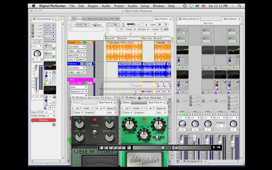This screenshot has height=170, width=272.
Task: Flip the Diodes switch on the Tube Wailer pedal
Action: click(x=157, y=137)
